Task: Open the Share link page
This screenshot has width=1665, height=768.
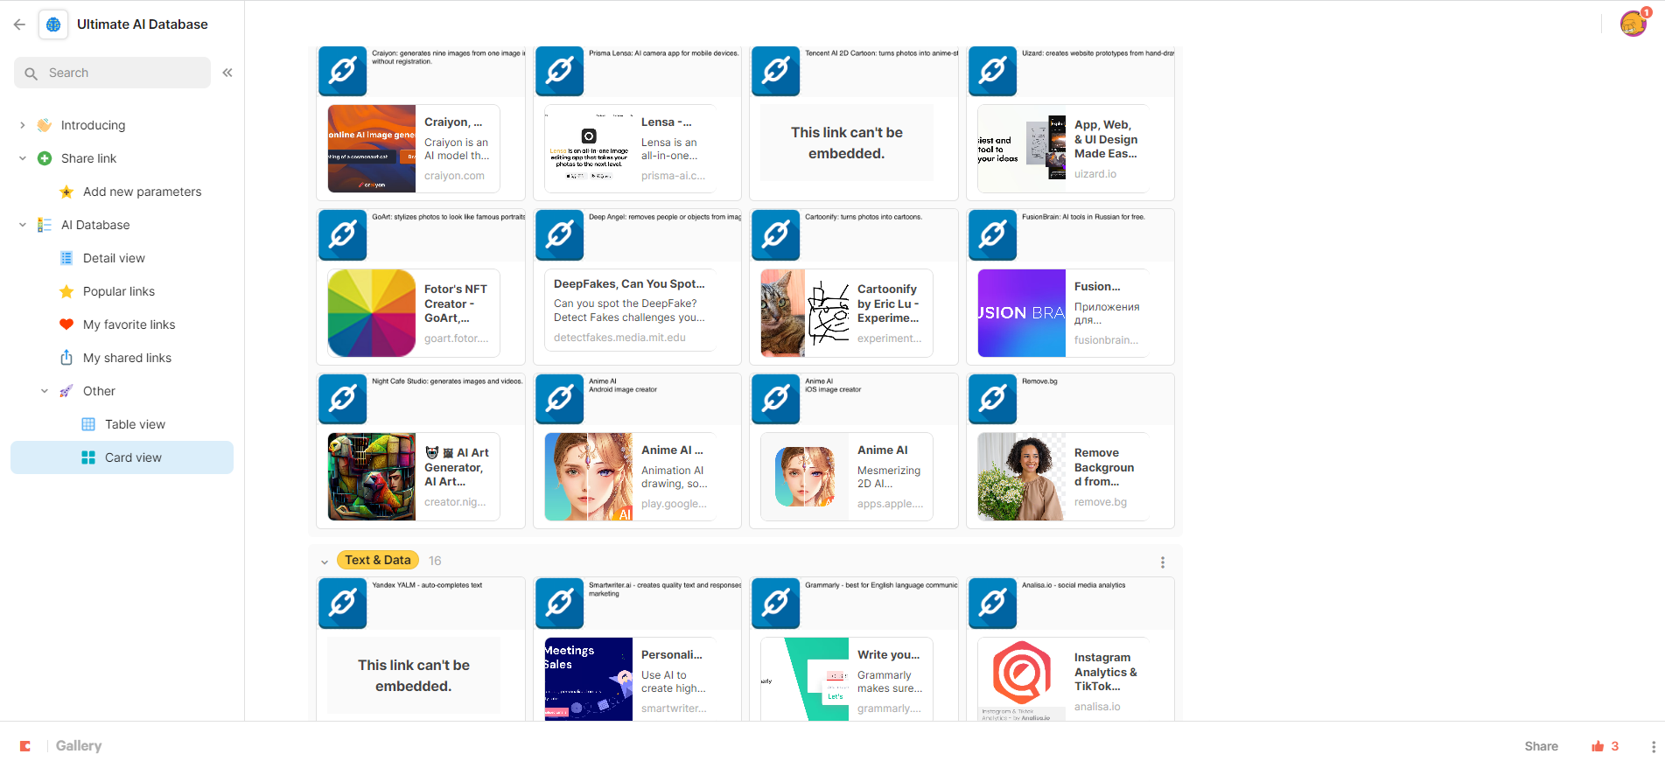Action: 88,158
